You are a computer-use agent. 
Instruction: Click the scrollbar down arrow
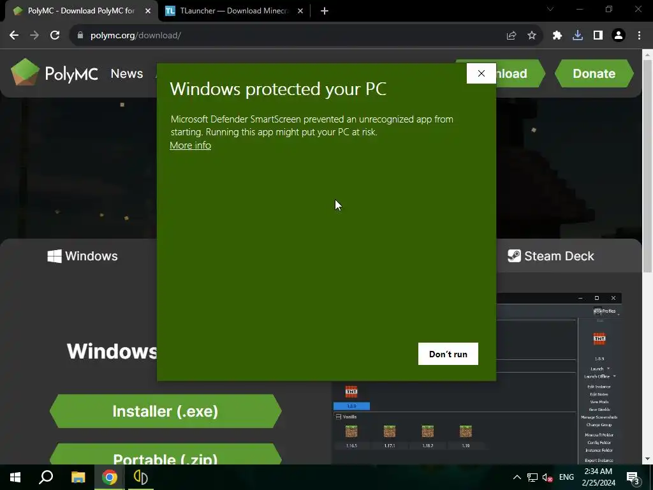click(x=647, y=459)
